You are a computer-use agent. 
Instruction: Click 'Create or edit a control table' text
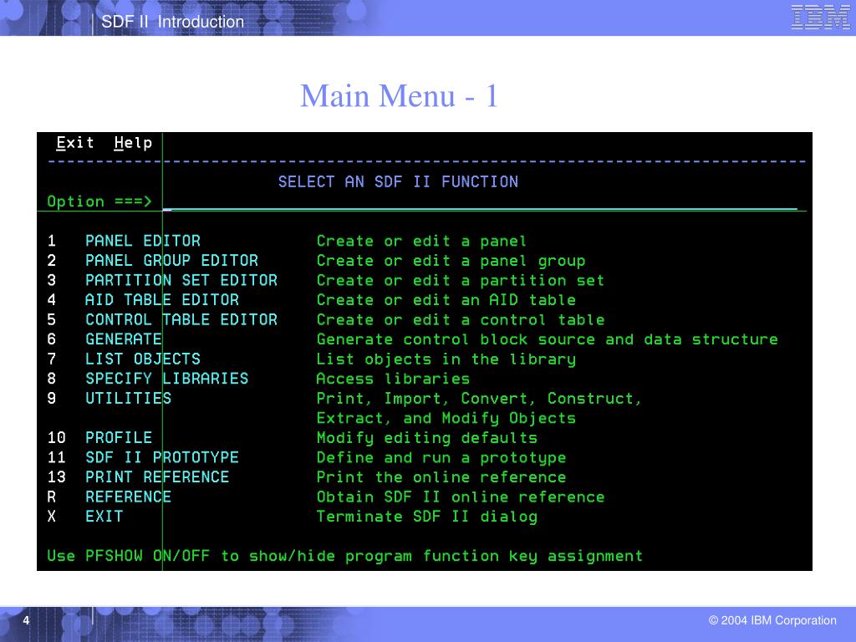tap(461, 319)
